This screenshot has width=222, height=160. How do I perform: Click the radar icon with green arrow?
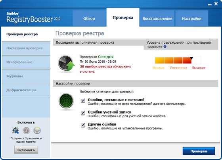67,63
